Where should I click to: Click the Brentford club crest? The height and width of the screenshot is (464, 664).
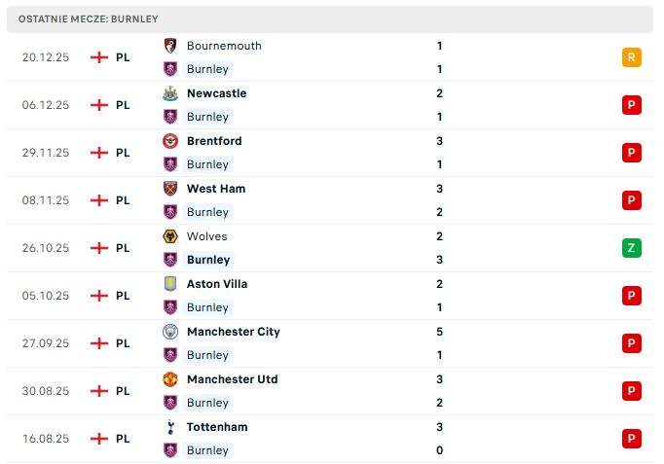[170, 141]
